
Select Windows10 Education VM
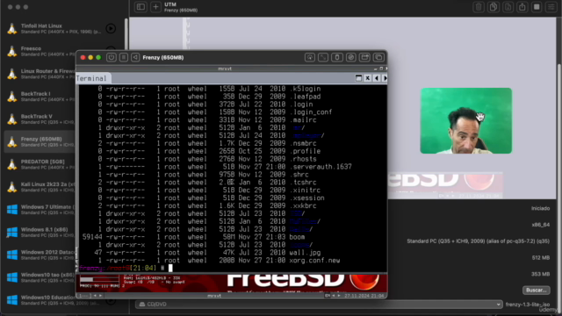[40, 300]
